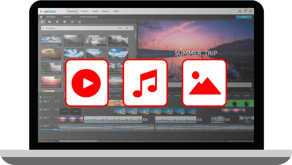This screenshot has height=165, width=292.
Task: Toggle the heart favorites filter in search bar
Action: [131, 28]
